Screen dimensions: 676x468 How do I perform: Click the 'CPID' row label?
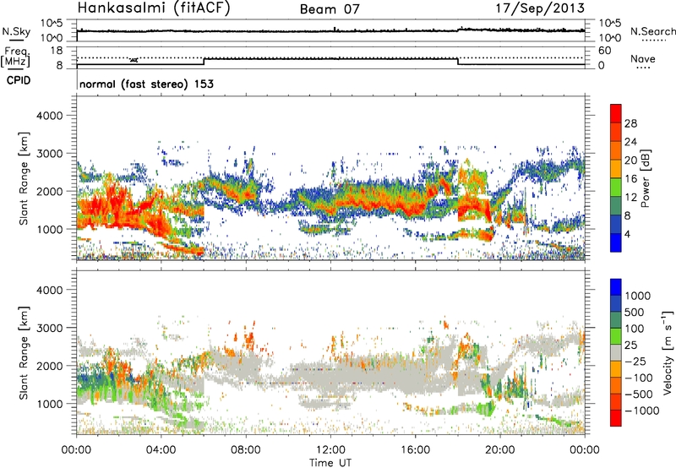tap(19, 80)
